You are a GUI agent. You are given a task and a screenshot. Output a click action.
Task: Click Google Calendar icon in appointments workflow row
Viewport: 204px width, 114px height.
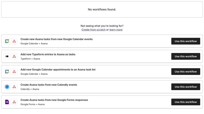coord(7,72)
